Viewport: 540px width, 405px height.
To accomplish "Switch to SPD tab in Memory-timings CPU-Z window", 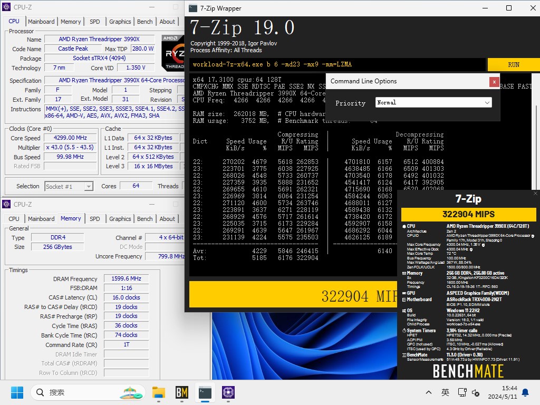I will pos(95,219).
